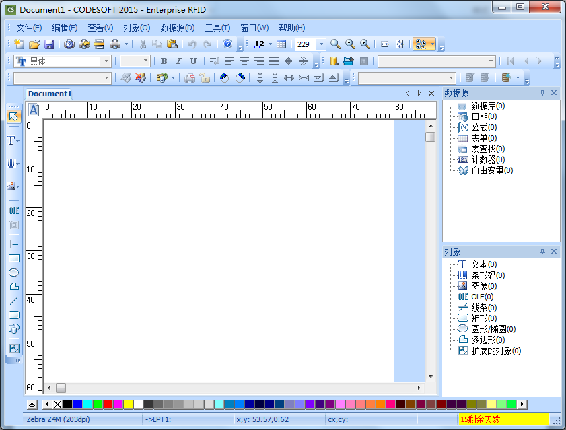Viewport: 566px width, 430px height.
Task: Open a label file with folder icon
Action: coord(34,44)
